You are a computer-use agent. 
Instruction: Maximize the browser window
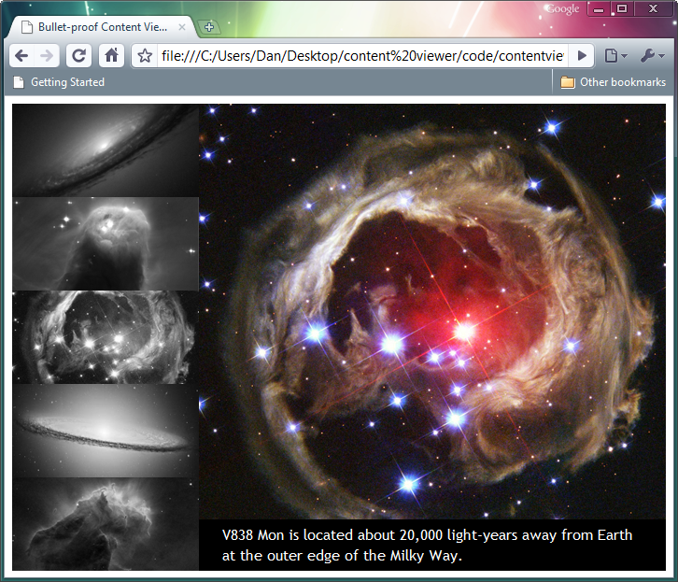click(622, 9)
